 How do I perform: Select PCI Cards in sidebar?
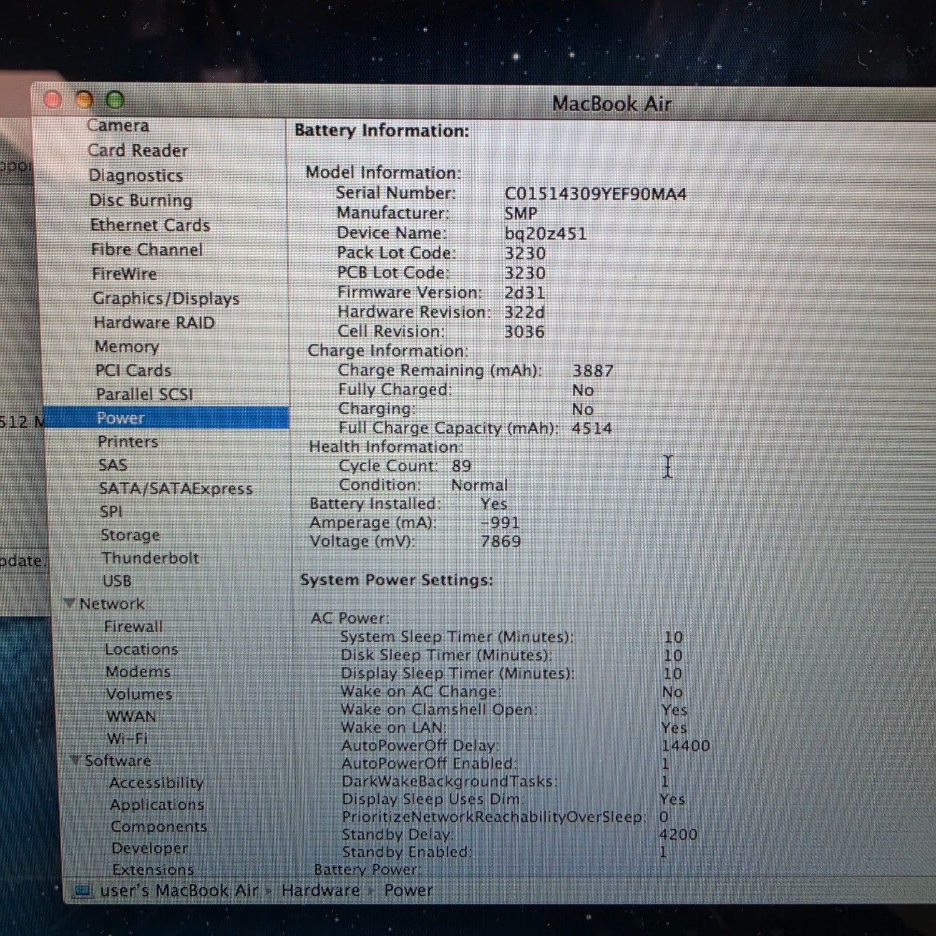pyautogui.click(x=134, y=370)
